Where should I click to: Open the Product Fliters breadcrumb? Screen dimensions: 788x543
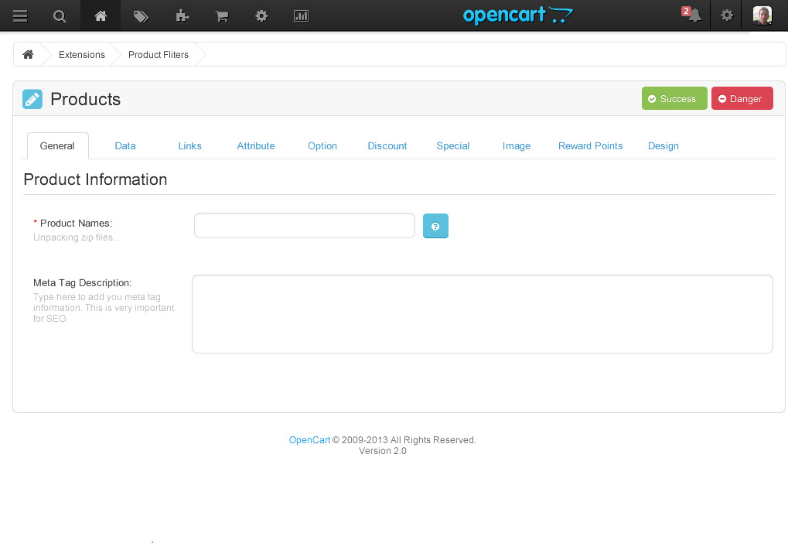[159, 55]
